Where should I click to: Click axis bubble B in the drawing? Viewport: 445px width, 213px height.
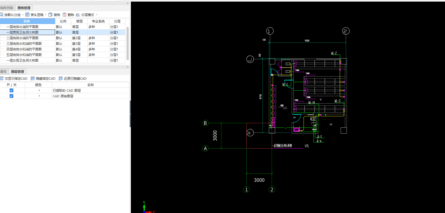(x=205, y=123)
